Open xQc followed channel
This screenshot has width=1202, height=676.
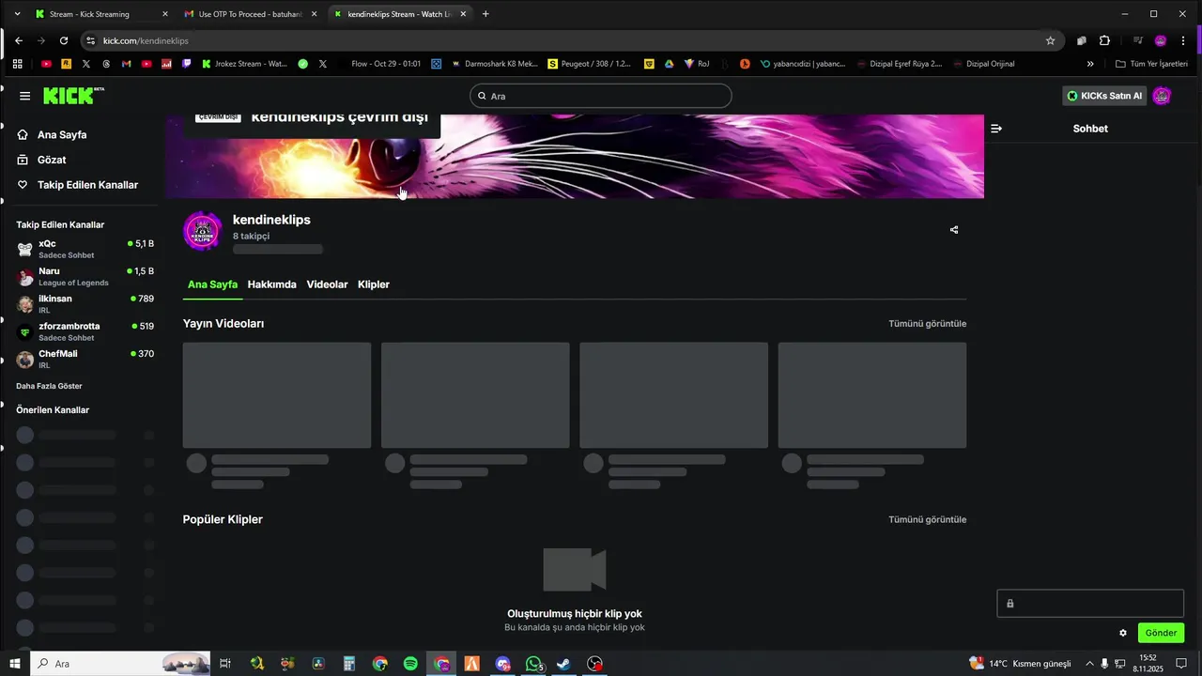click(x=85, y=249)
